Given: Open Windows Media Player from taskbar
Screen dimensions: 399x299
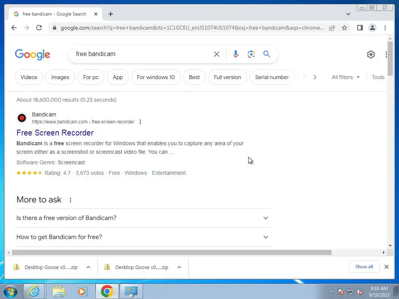Looking at the screenshot, I should pos(83,291).
